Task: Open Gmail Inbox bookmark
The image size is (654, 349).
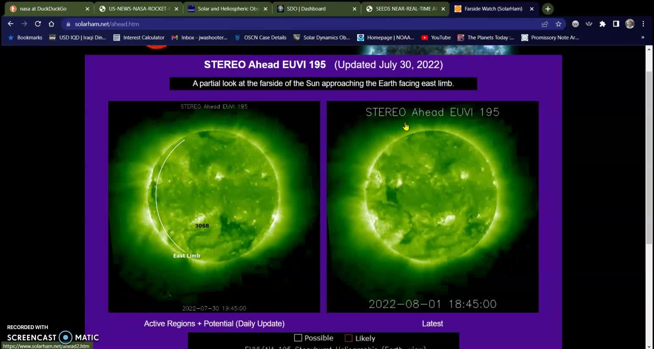Action: [x=199, y=38]
